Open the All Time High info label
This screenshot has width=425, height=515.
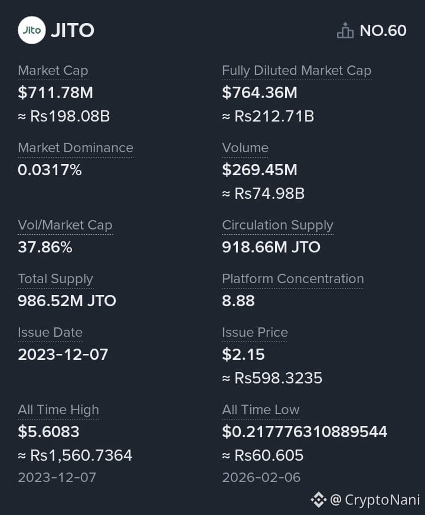click(58, 410)
